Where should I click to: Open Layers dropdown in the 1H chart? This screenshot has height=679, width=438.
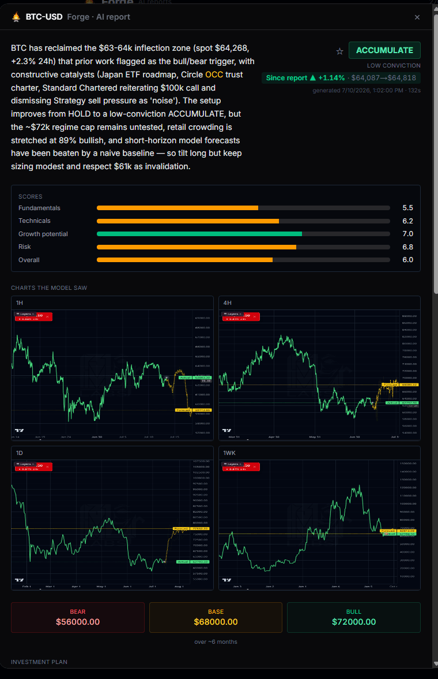pos(25,314)
